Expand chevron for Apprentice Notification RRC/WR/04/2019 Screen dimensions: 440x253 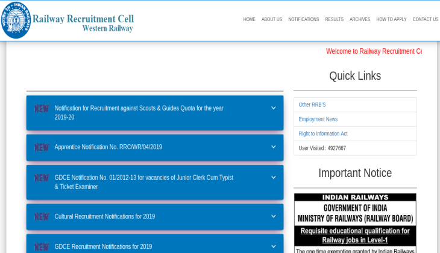point(273,147)
